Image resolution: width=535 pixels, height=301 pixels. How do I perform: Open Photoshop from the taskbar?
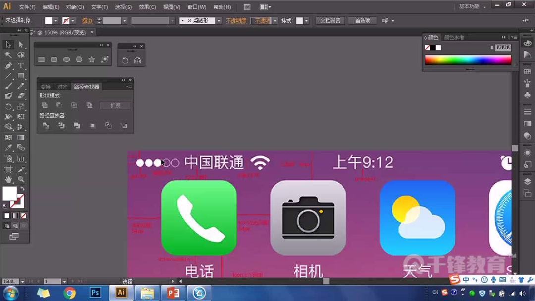[x=95, y=293]
